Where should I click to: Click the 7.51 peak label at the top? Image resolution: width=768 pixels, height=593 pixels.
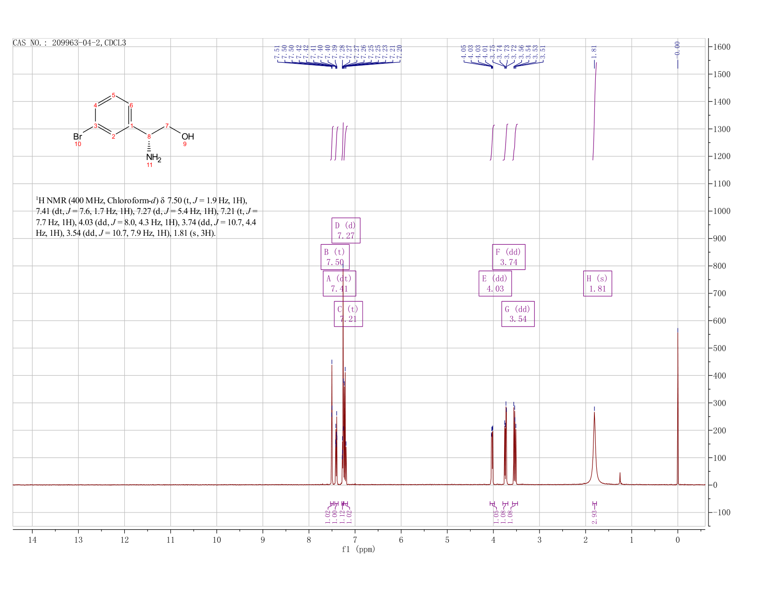(277, 53)
